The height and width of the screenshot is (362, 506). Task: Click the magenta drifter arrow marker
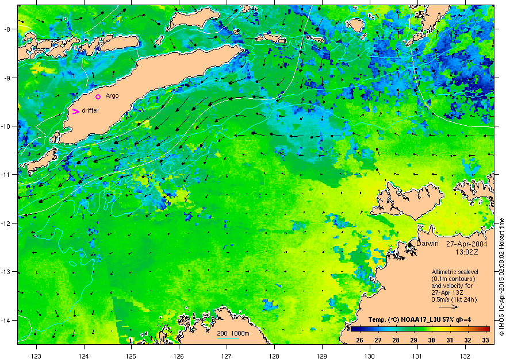pos(75,111)
